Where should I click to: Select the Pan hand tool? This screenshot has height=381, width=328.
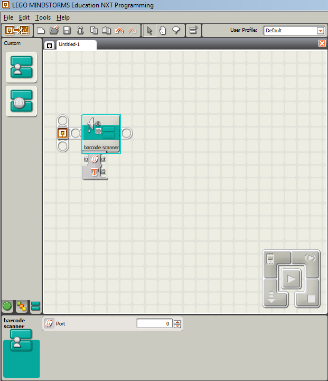[163, 31]
